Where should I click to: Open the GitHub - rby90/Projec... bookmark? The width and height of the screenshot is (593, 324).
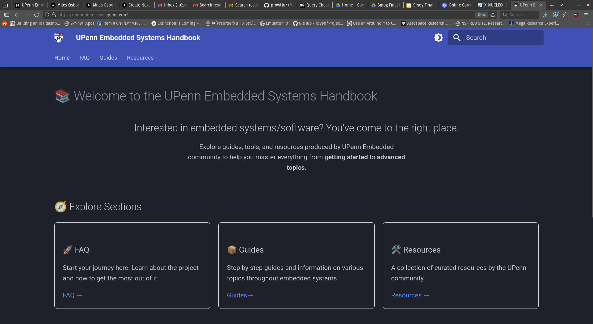coord(318,23)
